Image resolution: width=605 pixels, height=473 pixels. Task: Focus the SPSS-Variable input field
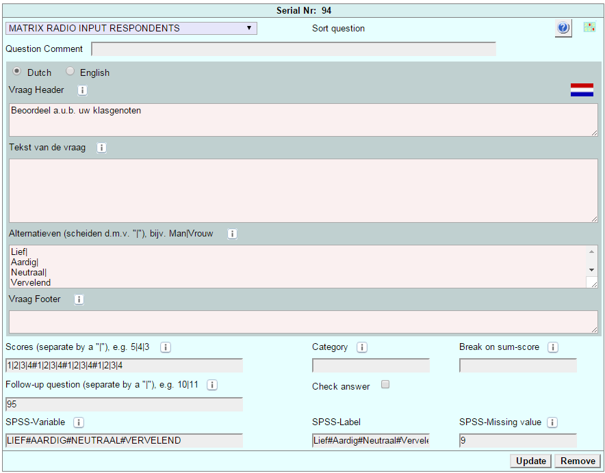pos(124,441)
